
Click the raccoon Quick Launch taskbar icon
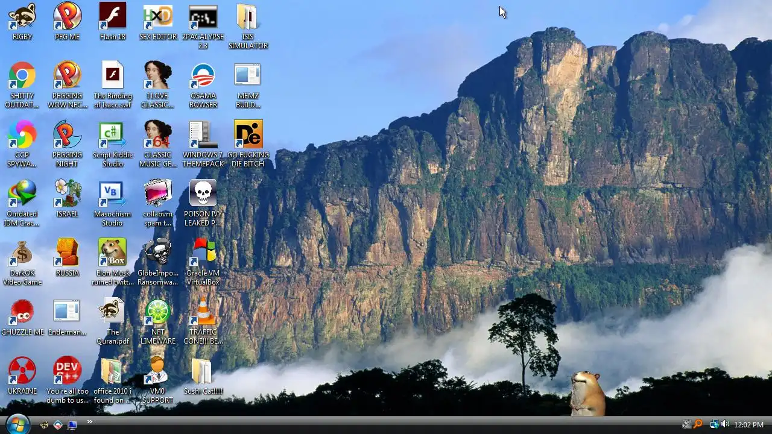[x=44, y=425]
